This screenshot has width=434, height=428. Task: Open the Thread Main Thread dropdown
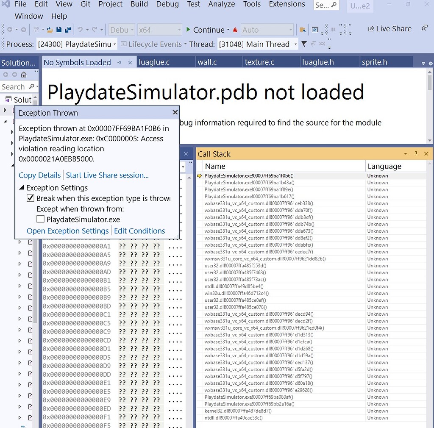(258, 44)
